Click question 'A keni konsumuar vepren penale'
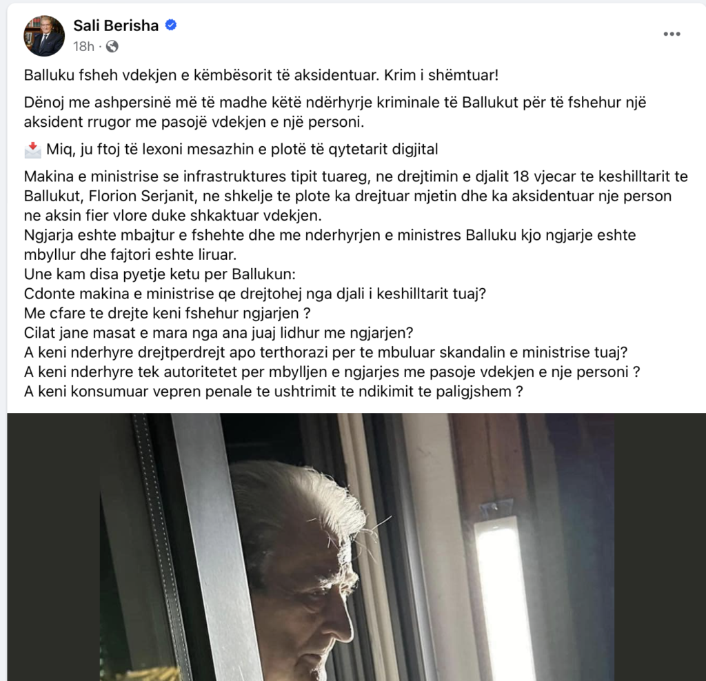 pyautogui.click(x=273, y=392)
